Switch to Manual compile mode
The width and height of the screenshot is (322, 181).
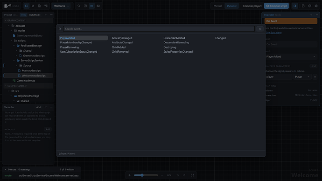click(x=217, y=6)
